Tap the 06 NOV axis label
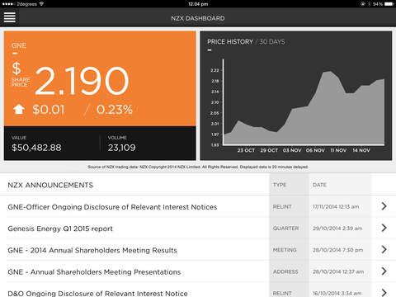This screenshot has width=396, height=297. tap(315, 150)
